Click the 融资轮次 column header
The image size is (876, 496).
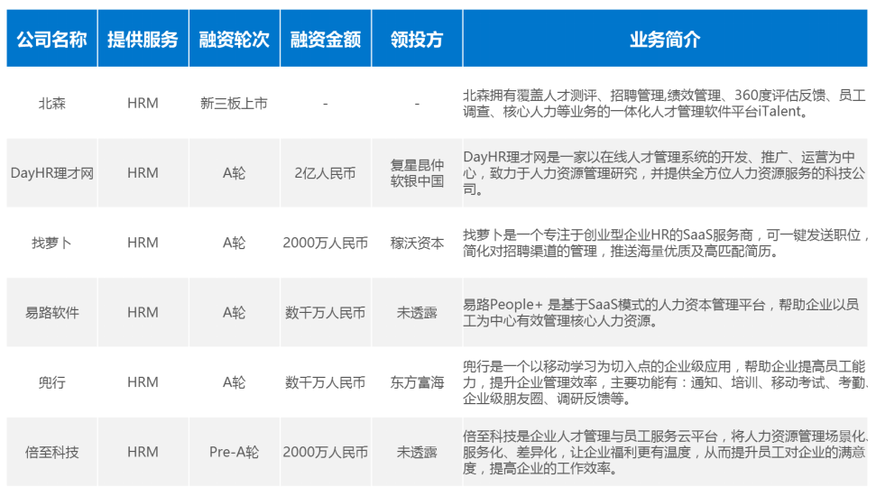[234, 39]
